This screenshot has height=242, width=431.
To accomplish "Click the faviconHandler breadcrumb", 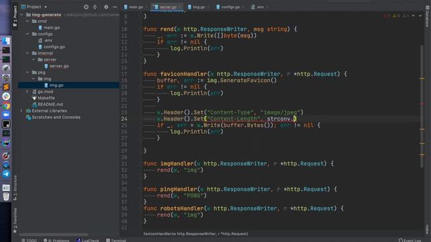I will 196,234.
